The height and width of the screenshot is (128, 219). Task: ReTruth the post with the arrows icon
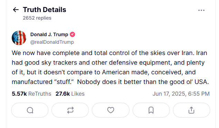[x=70, y=110]
